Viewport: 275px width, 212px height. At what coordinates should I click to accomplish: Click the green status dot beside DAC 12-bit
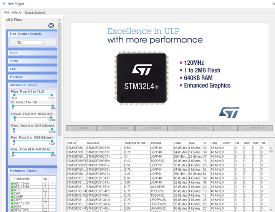pyautogui.click(x=12, y=203)
